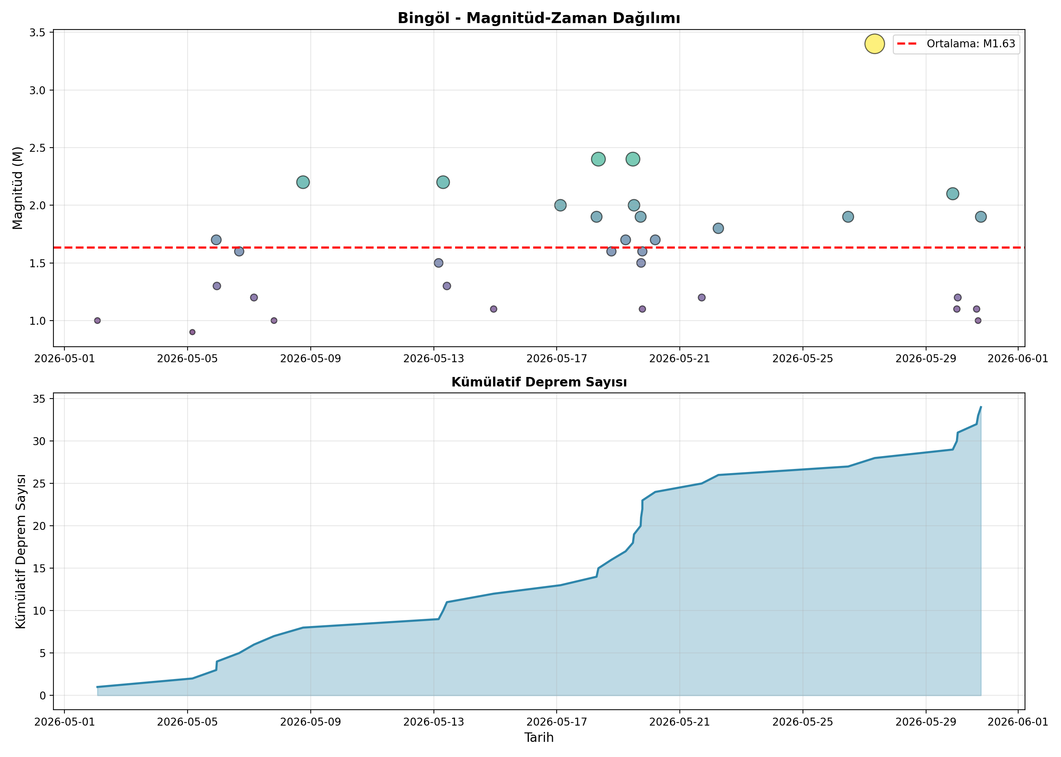Select the magnitude 1.8 data point

[x=718, y=228]
